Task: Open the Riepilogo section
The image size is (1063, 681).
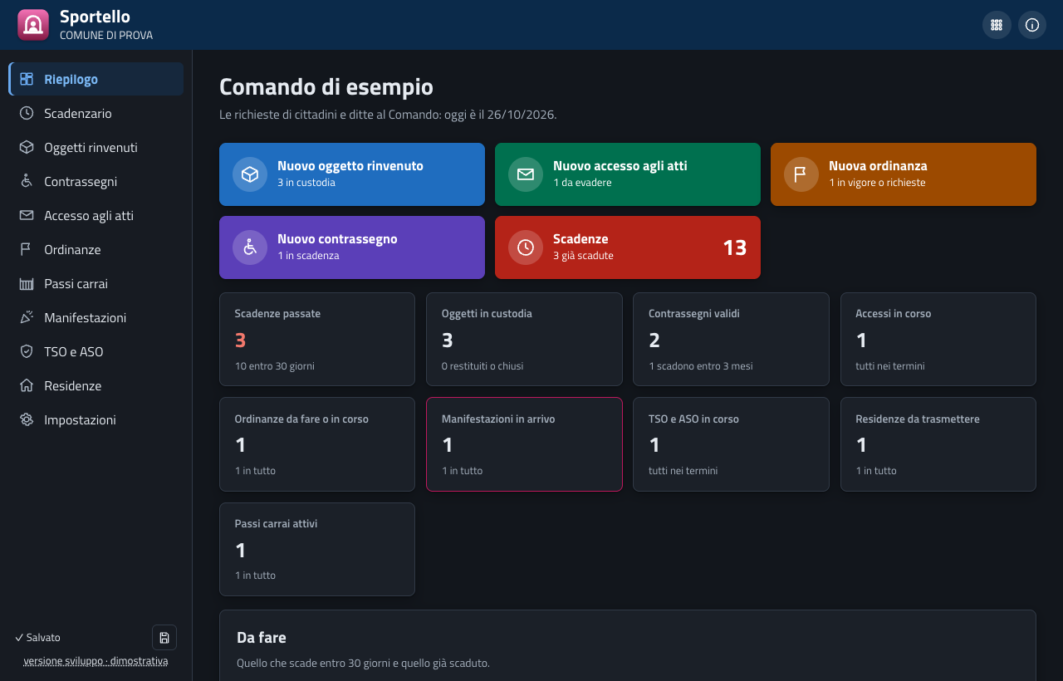Action: (x=96, y=79)
